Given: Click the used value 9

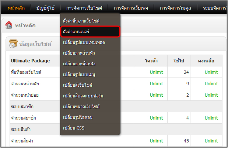Looking at the screenshot, I should (187, 84).
